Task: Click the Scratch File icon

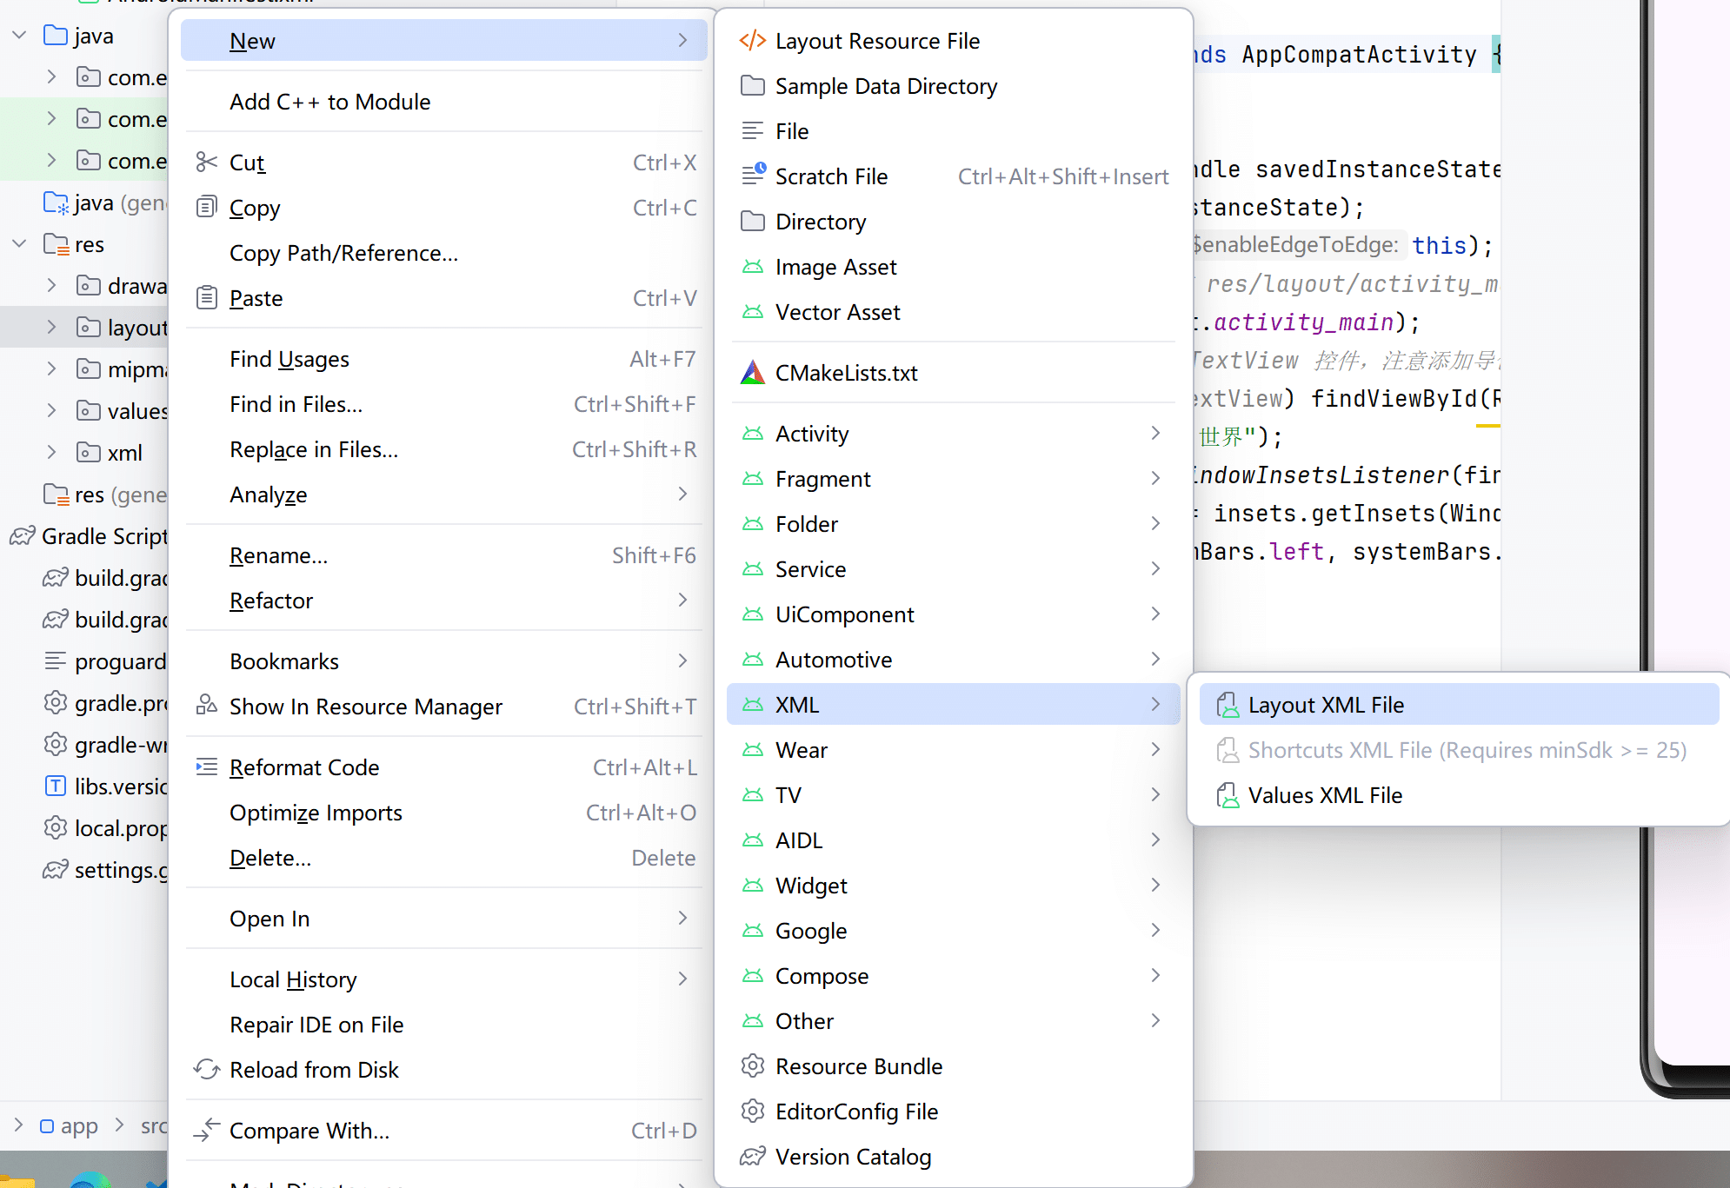Action: coord(753,176)
